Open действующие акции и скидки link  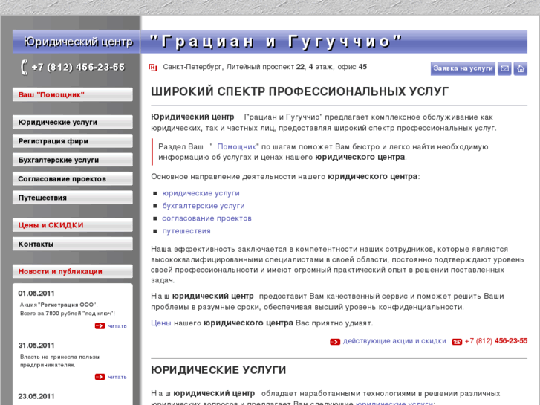pos(394,341)
